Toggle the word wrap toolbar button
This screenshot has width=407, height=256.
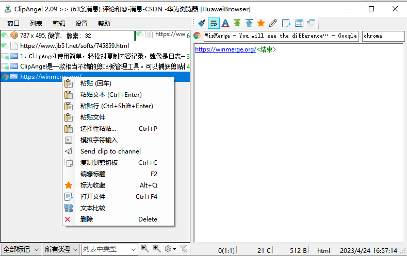214,23
